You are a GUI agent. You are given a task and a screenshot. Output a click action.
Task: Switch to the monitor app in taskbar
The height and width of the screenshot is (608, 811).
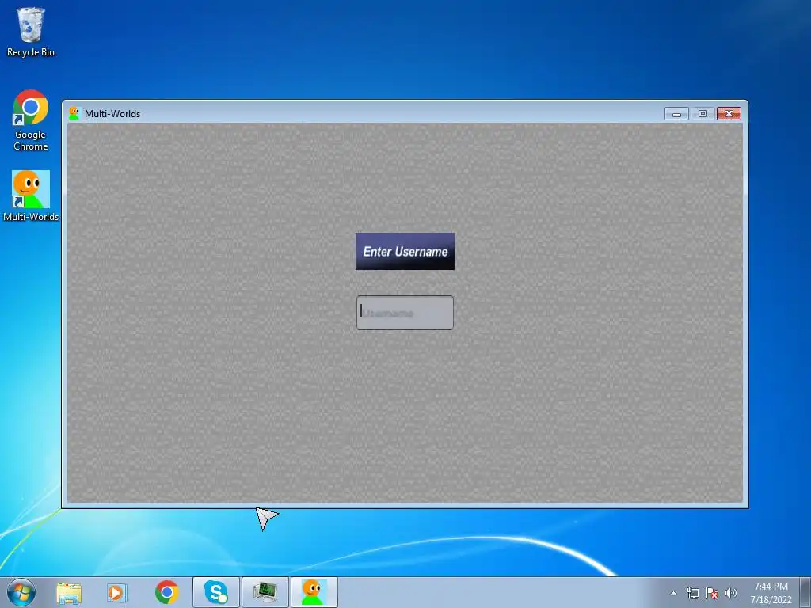(x=265, y=592)
